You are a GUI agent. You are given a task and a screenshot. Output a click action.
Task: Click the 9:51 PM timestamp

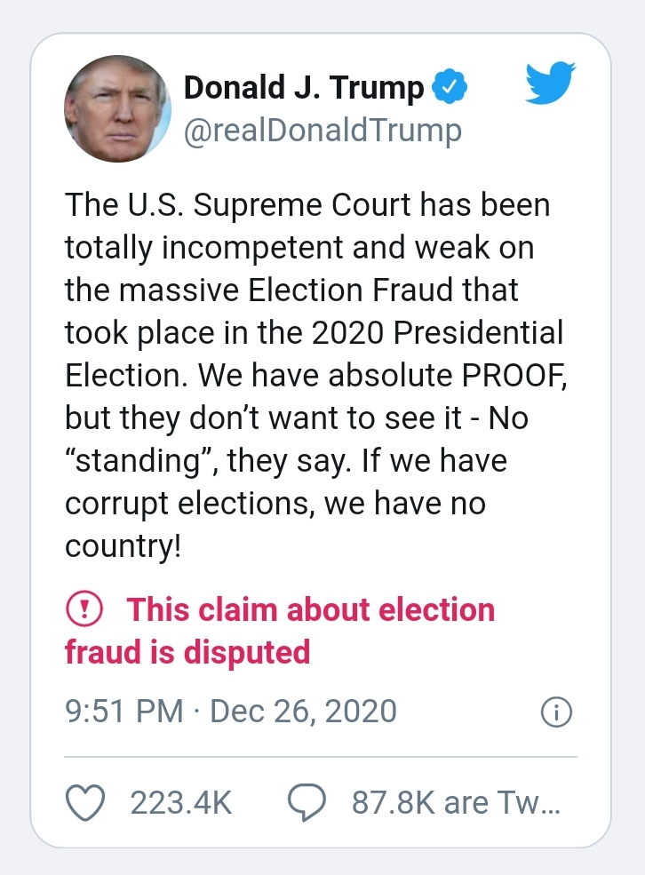coord(124,712)
